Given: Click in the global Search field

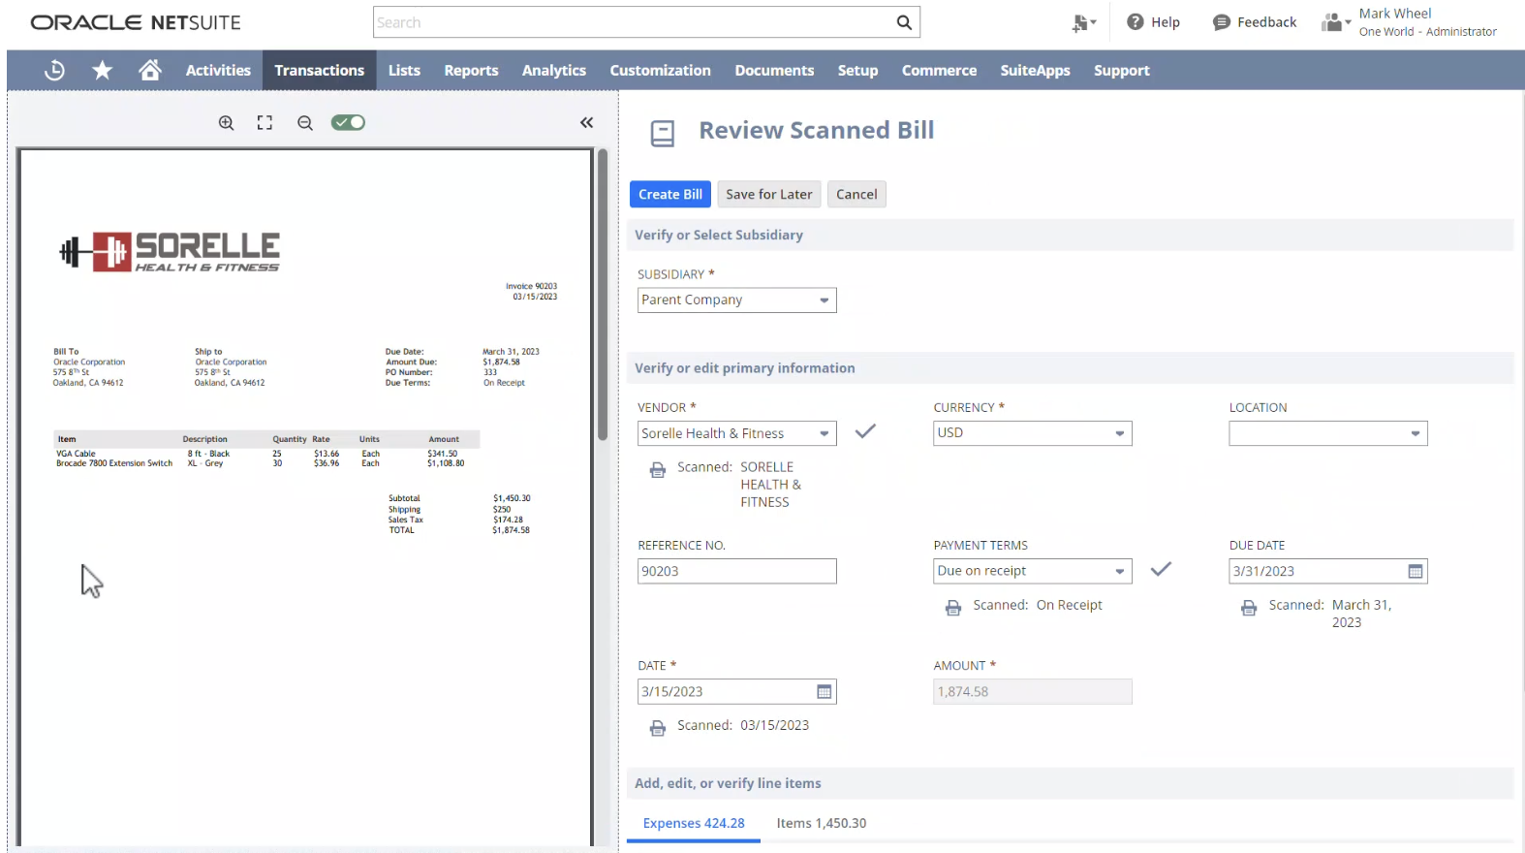Looking at the screenshot, I should 633,22.
